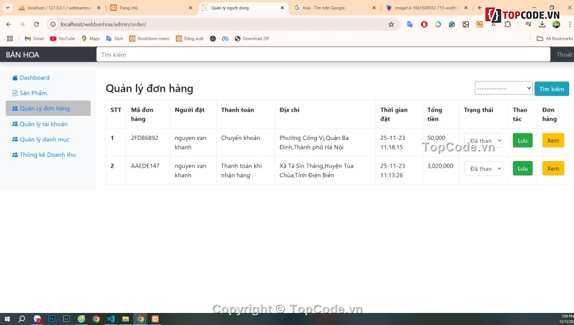Image resolution: width=574 pixels, height=325 pixels.
Task: Open the Gmail bookmark
Action: click(34, 39)
